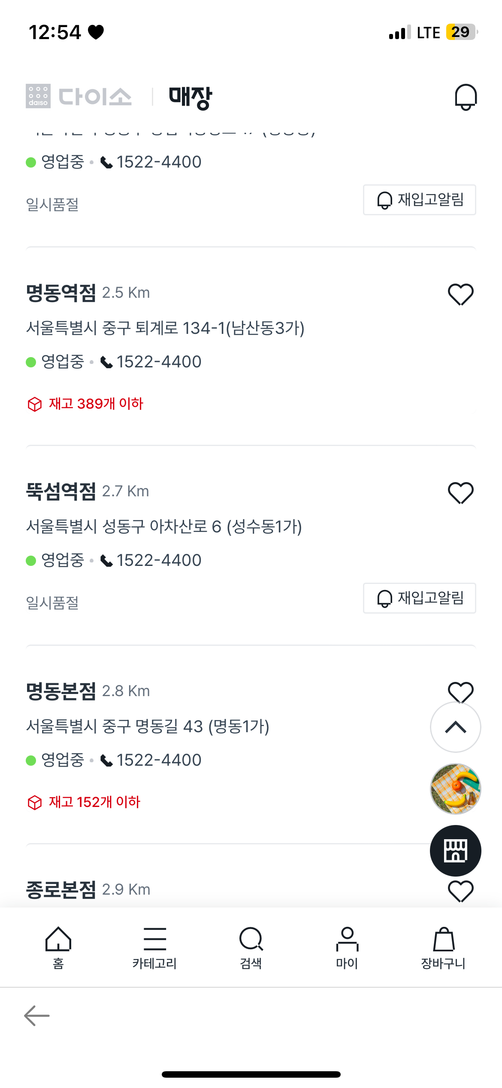Open the floating store map button
The height and width of the screenshot is (1088, 502).
455,851
